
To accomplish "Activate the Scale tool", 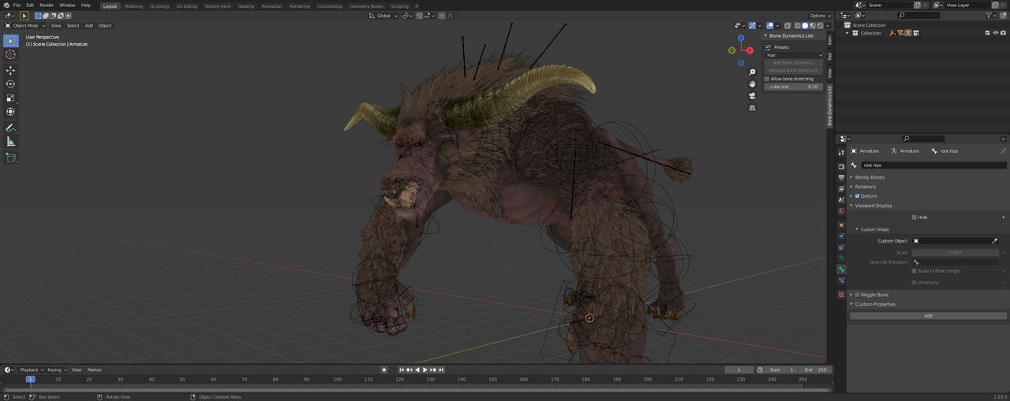I will (10, 98).
